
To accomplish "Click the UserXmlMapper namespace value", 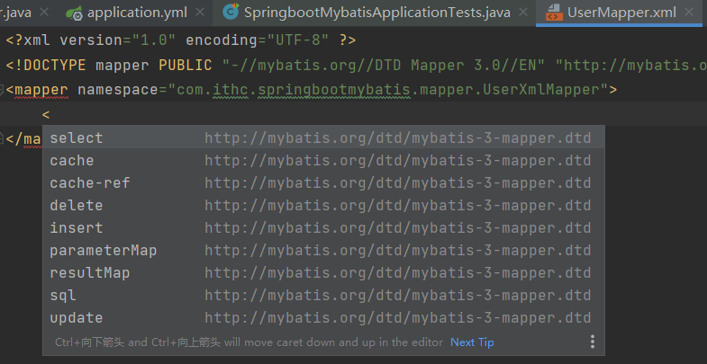I will click(387, 90).
